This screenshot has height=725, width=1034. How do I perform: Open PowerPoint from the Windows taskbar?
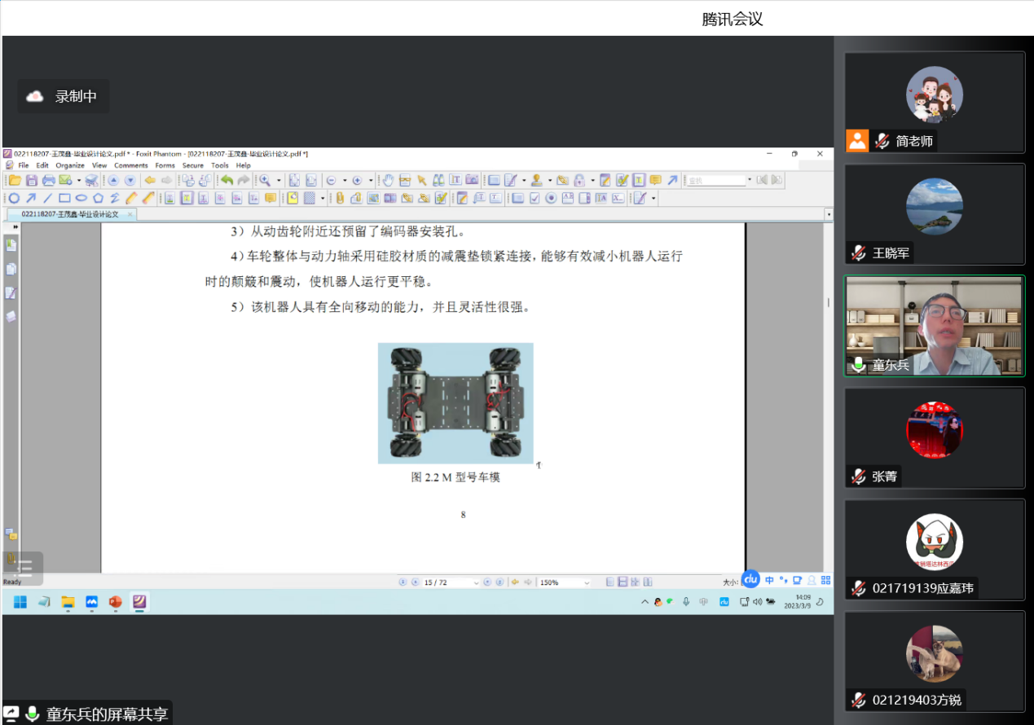click(x=115, y=602)
